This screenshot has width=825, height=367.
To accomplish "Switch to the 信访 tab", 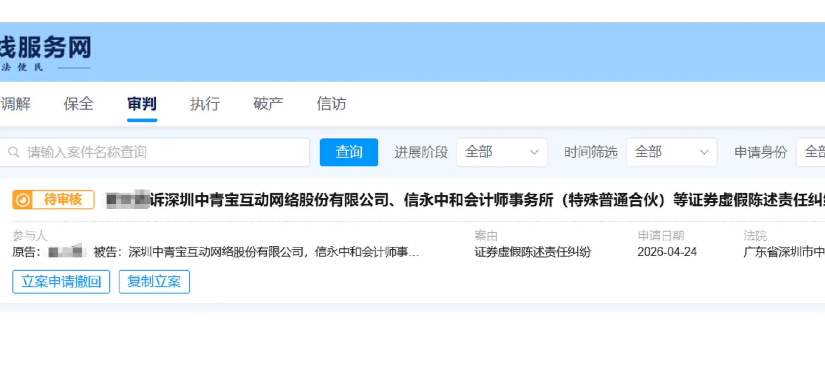I will point(331,104).
